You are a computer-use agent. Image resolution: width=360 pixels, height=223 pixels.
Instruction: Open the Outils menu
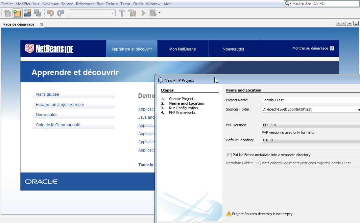click(138, 4)
